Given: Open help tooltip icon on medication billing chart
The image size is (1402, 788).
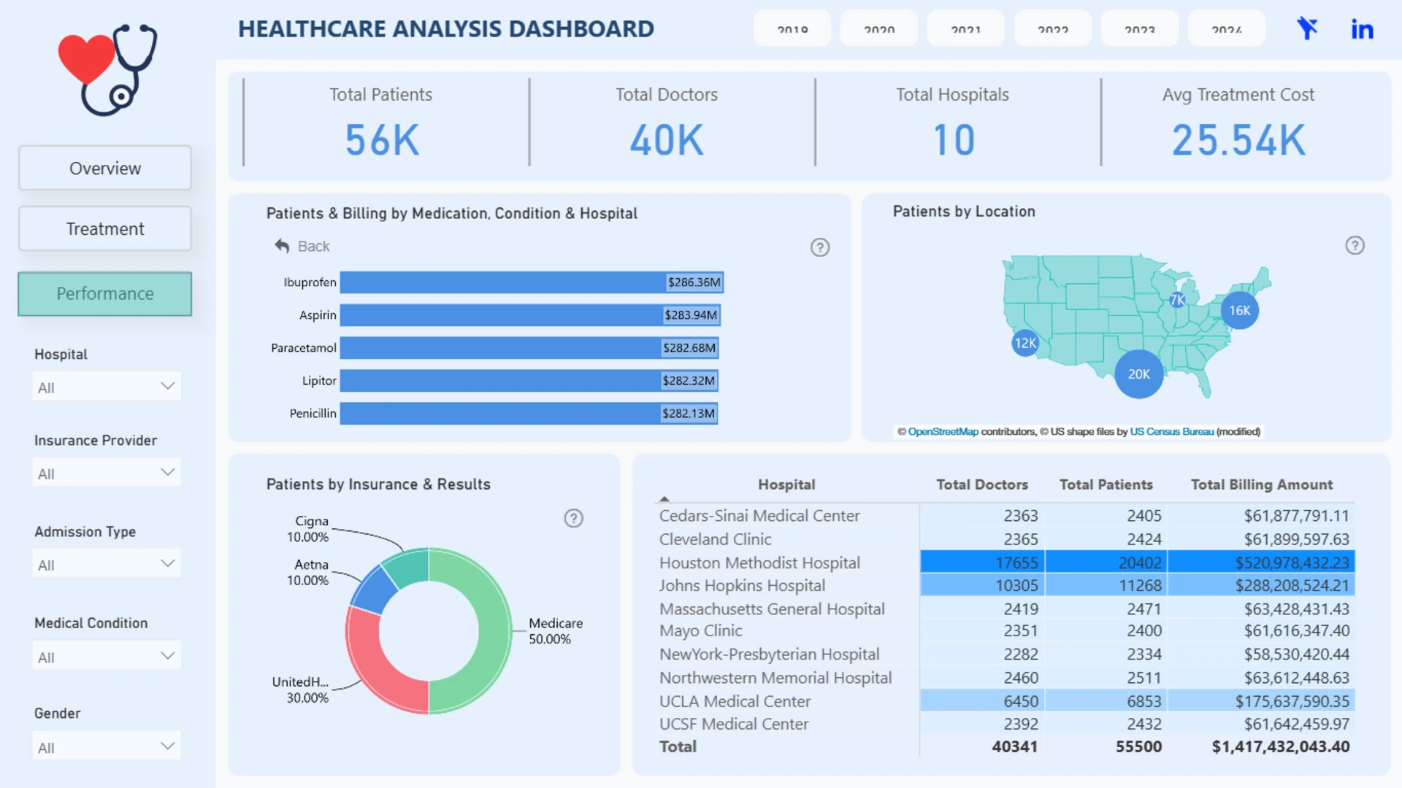Looking at the screenshot, I should tap(820, 247).
